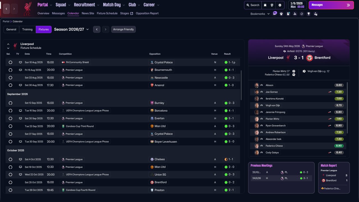The image size is (359, 202).
Task: Open the Overview sub-menu item
Action: 43,13
